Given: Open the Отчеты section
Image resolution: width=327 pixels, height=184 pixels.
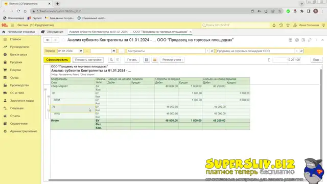Looking at the screenshot, I should tap(15, 116).
